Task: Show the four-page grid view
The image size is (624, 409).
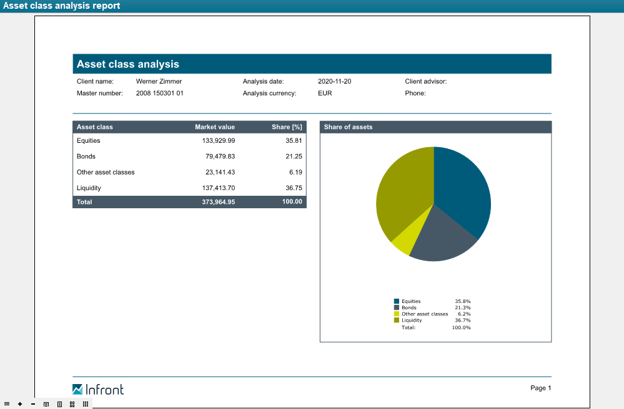Action: [x=72, y=404]
